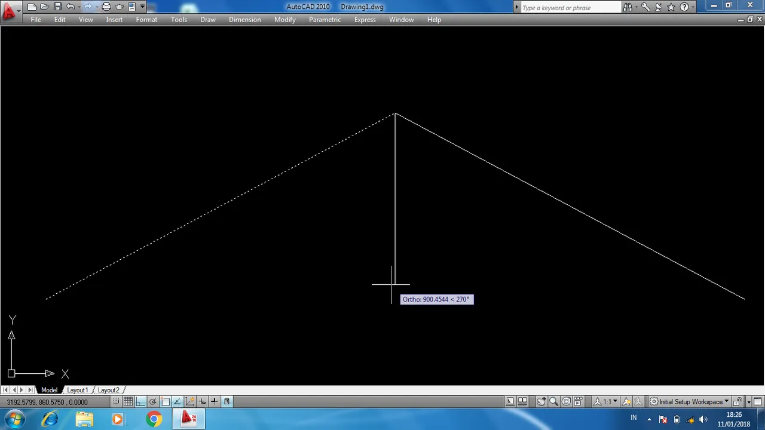Expand the status bar menu arrow
This screenshot has height=430, width=765.
748,402
